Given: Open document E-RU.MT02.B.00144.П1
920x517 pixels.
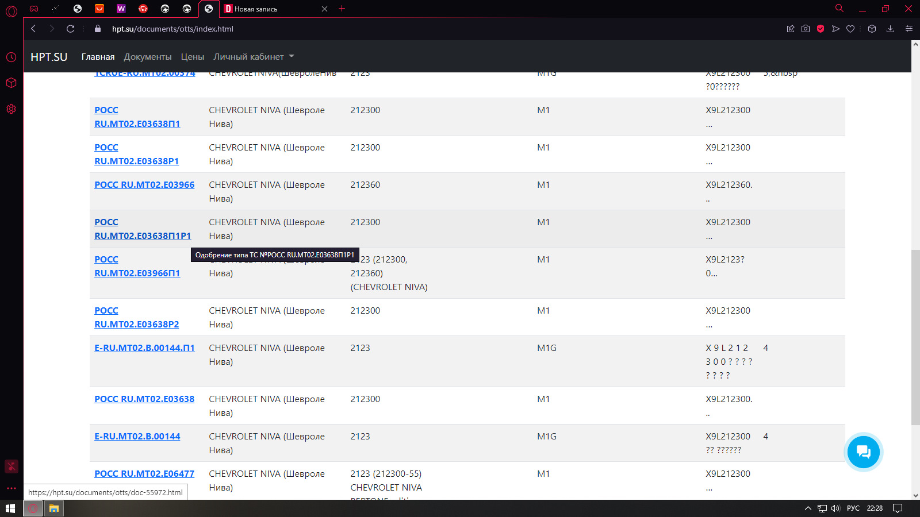Looking at the screenshot, I should [144, 348].
